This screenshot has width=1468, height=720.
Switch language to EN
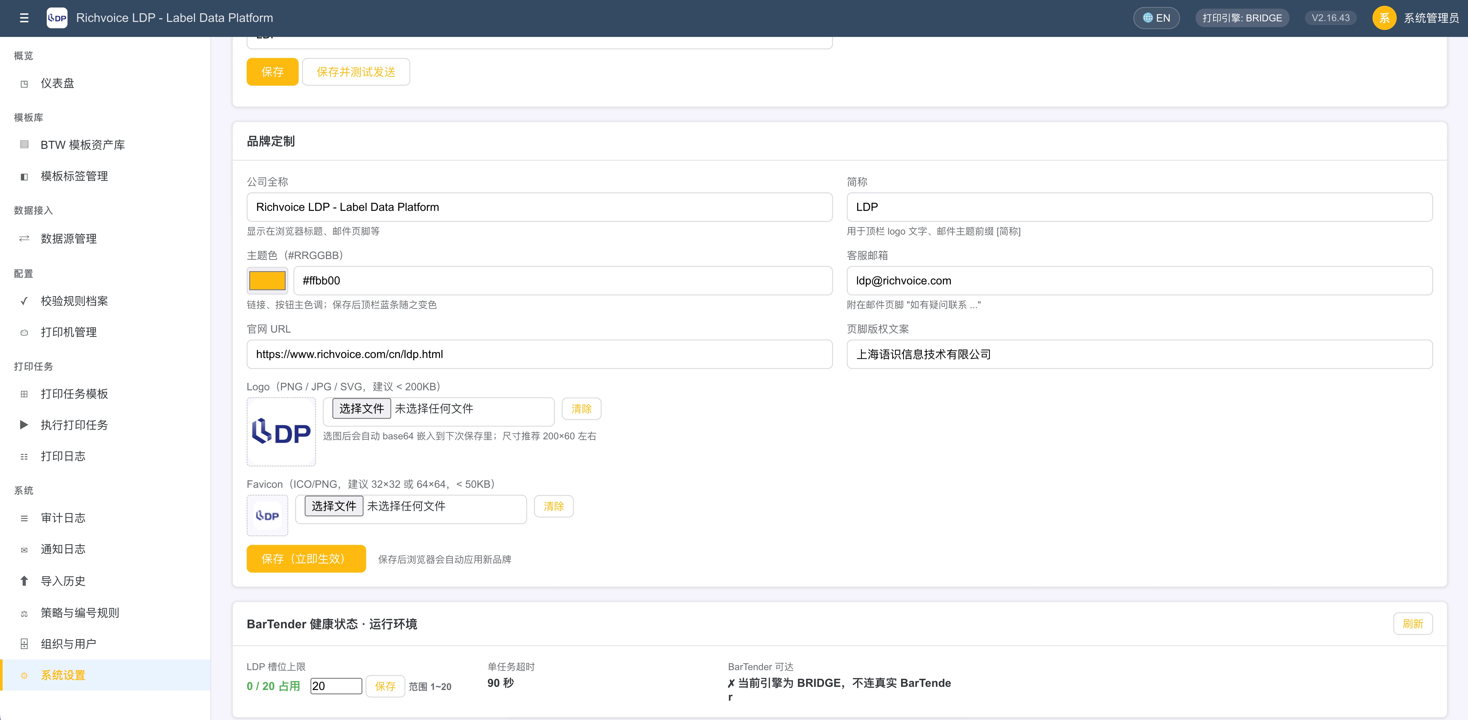[x=1156, y=18]
